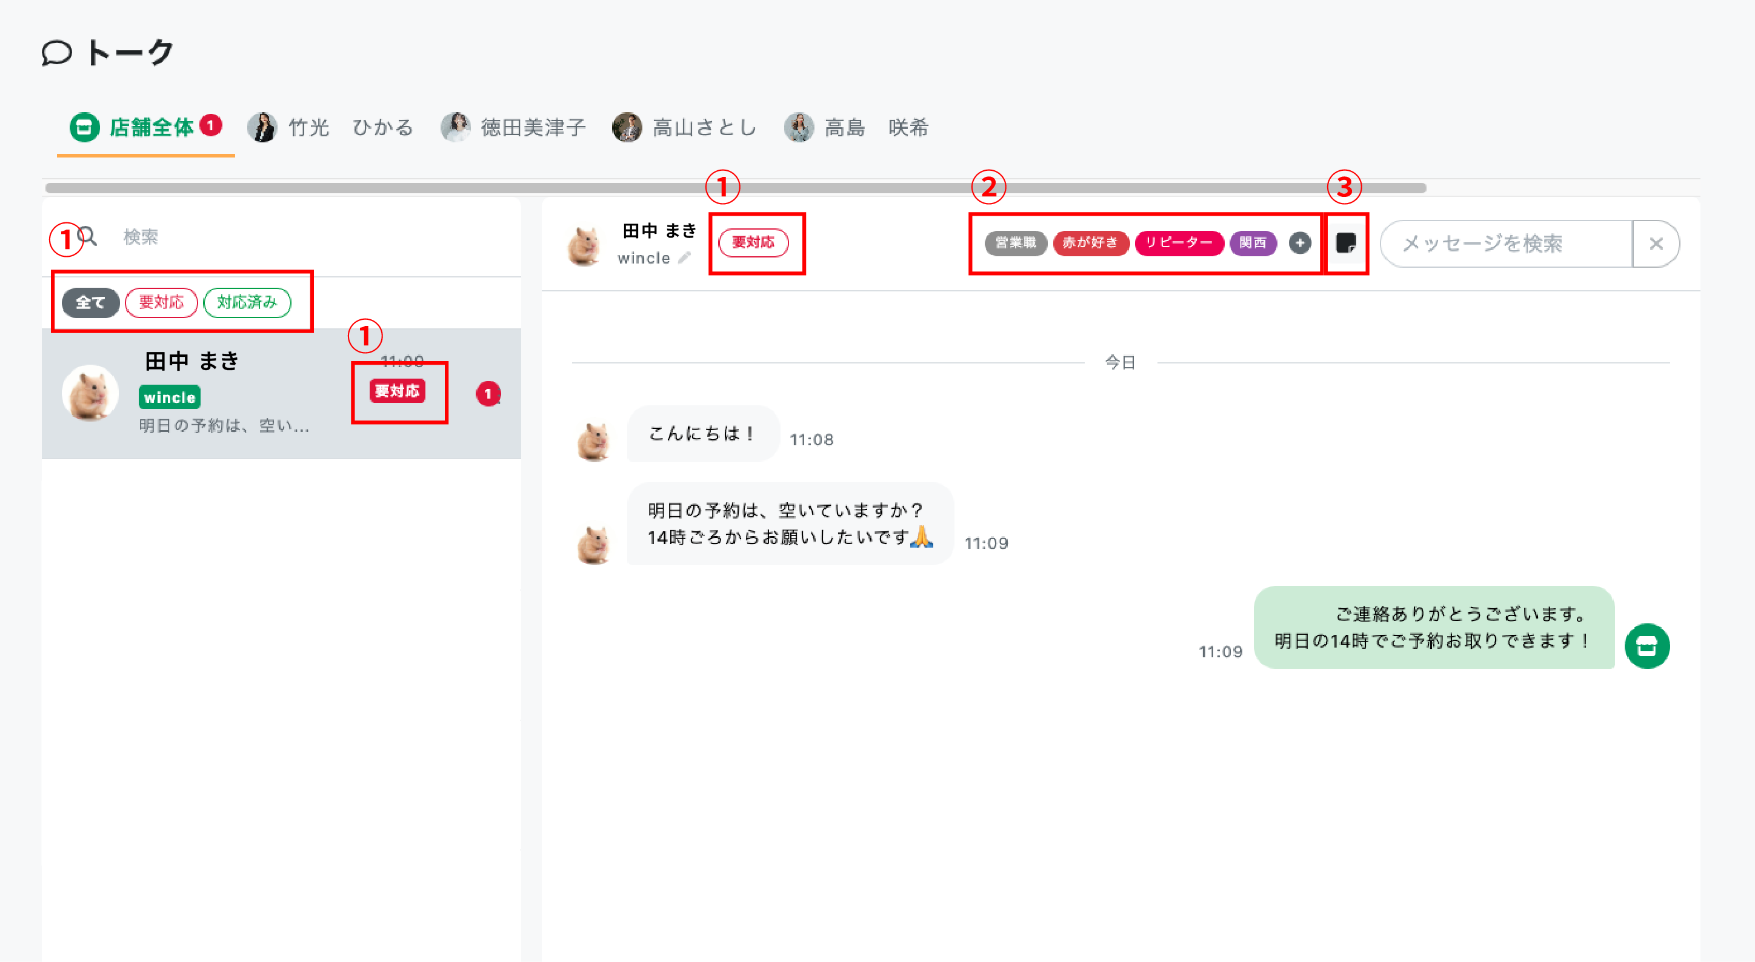Click the X to clear message search
1755x962 pixels.
1656,244
